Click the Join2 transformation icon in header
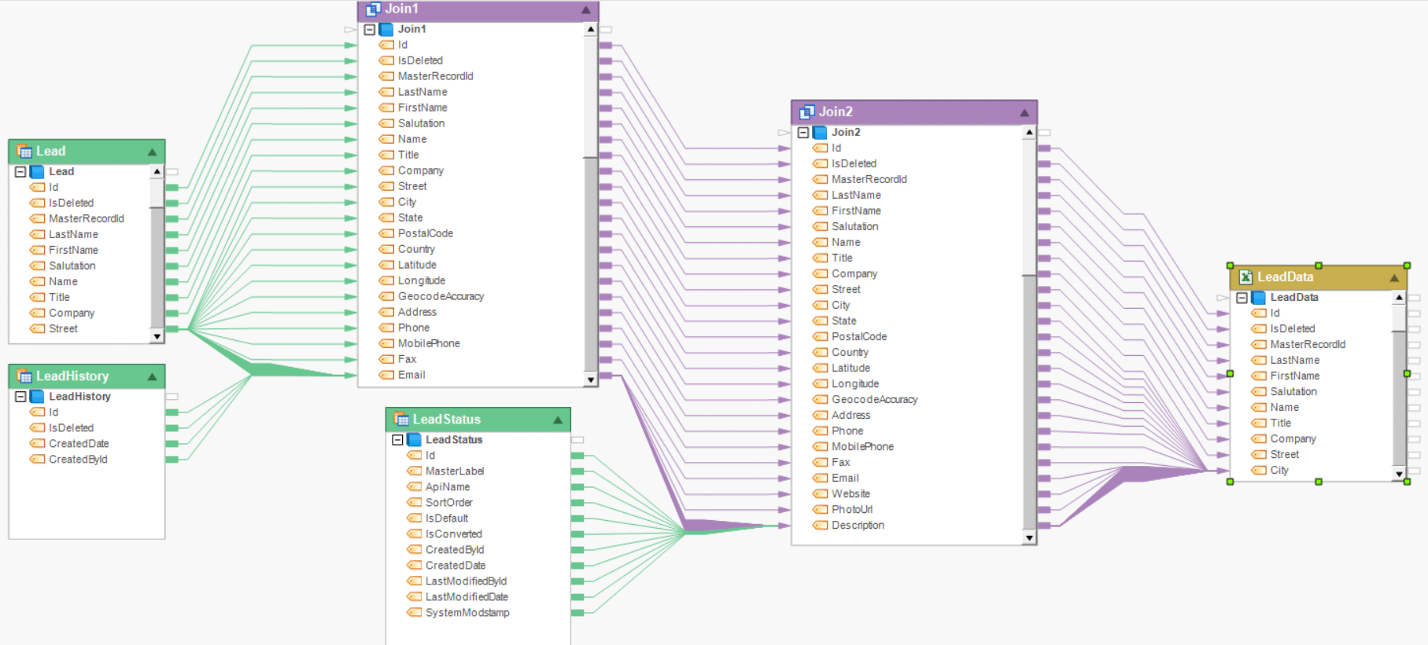Image resolution: width=1428 pixels, height=645 pixels. click(x=806, y=112)
